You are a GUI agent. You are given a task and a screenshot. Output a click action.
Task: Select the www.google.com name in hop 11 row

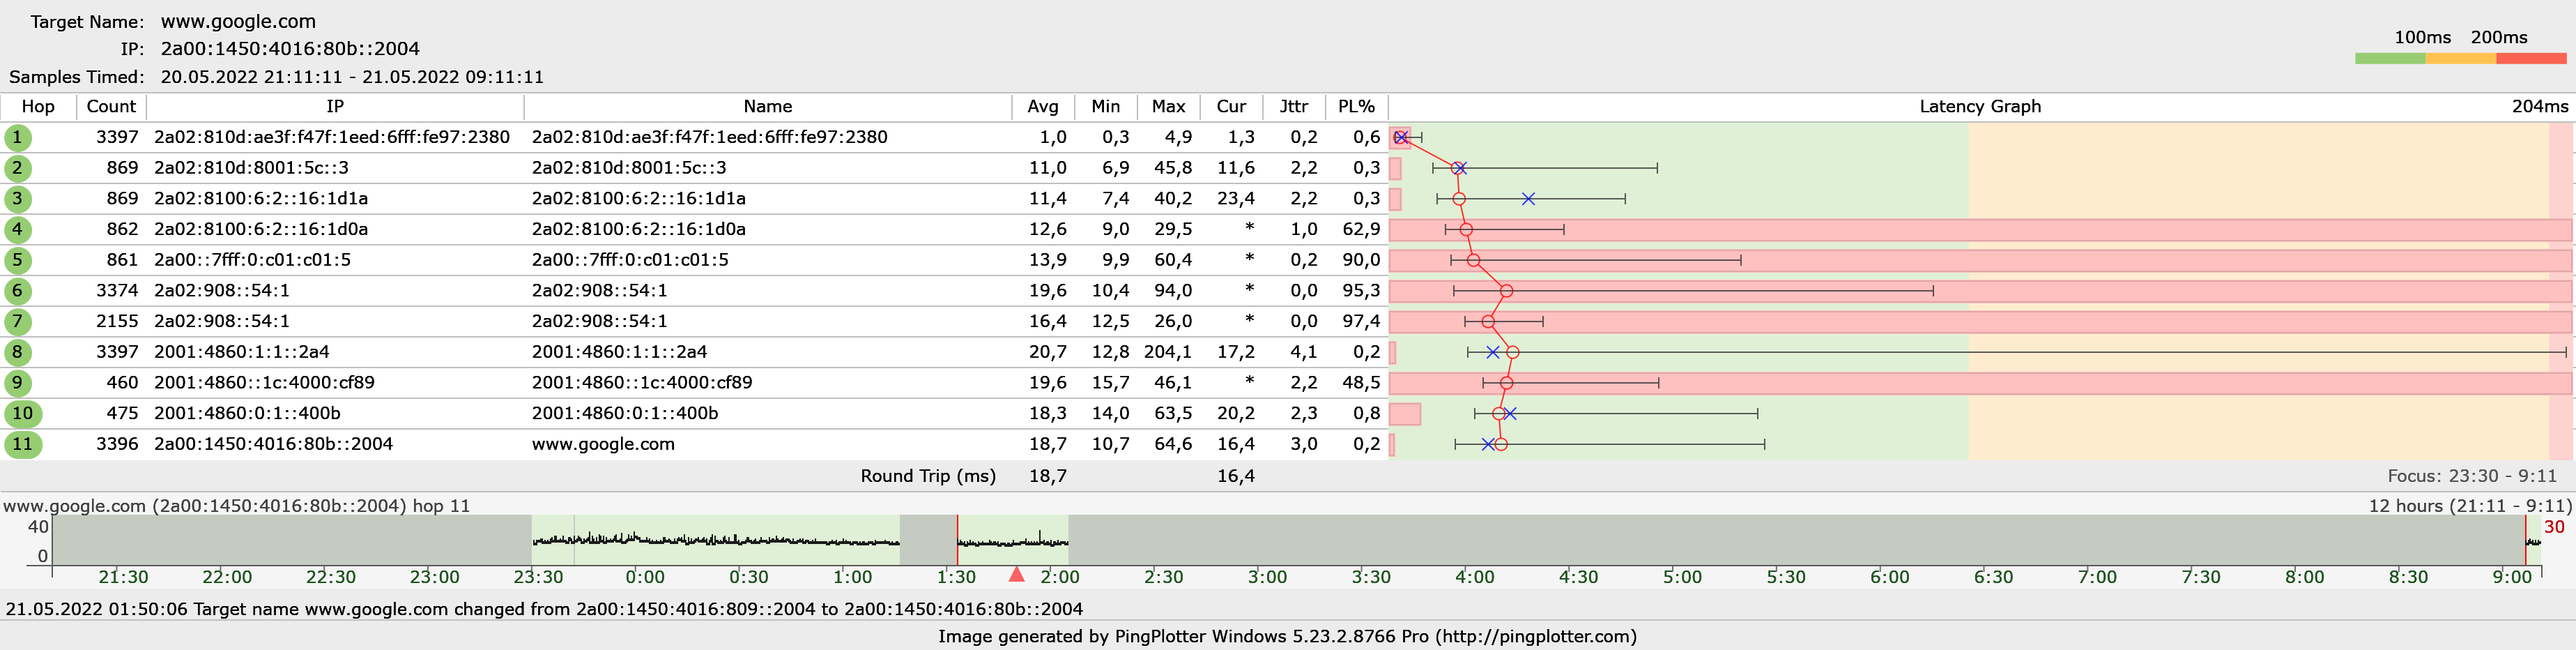603,445
